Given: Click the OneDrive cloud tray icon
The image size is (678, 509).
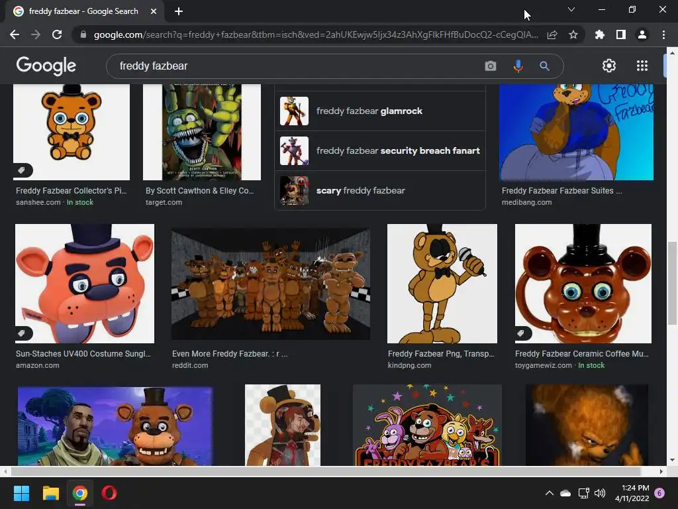Looking at the screenshot, I should [565, 493].
